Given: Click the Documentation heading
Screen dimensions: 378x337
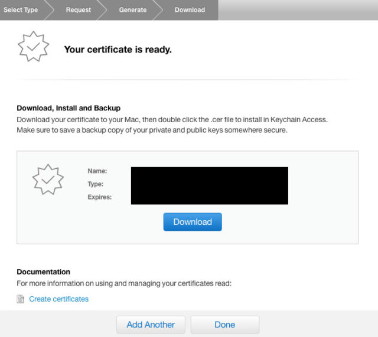Looking at the screenshot, I should point(43,272).
